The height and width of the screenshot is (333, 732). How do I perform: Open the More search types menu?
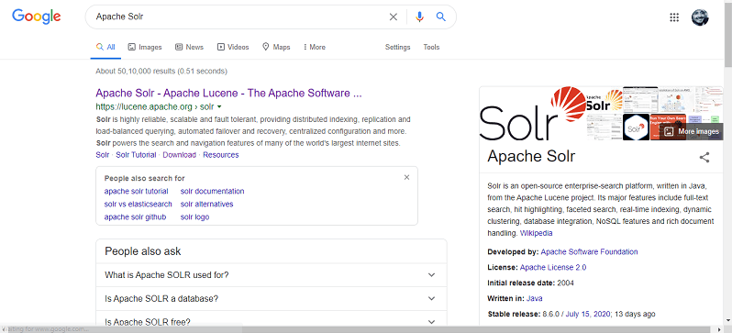[315, 47]
